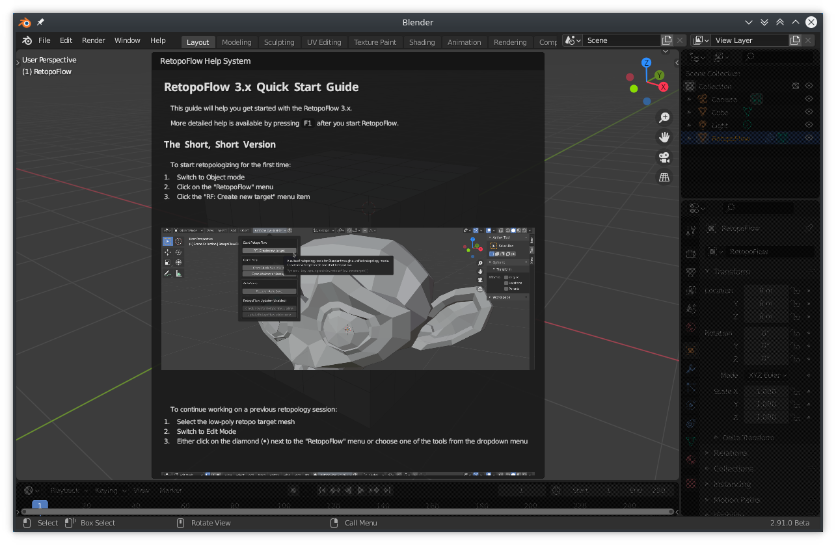Open the Physics properties tab

point(691,404)
